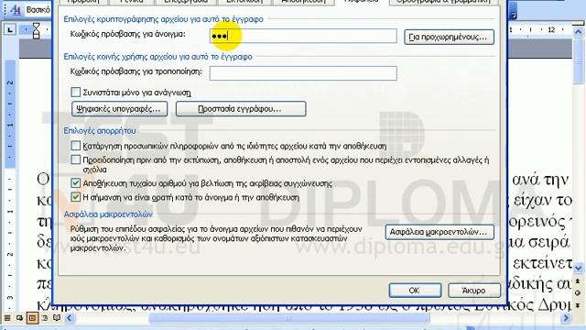Click the Styles and Formatting icon
The width and height of the screenshot is (586, 330).
click(16, 10)
